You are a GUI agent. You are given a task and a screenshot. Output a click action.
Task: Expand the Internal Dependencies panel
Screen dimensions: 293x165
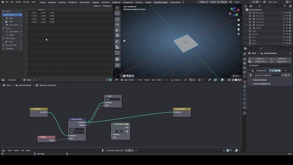(261, 84)
